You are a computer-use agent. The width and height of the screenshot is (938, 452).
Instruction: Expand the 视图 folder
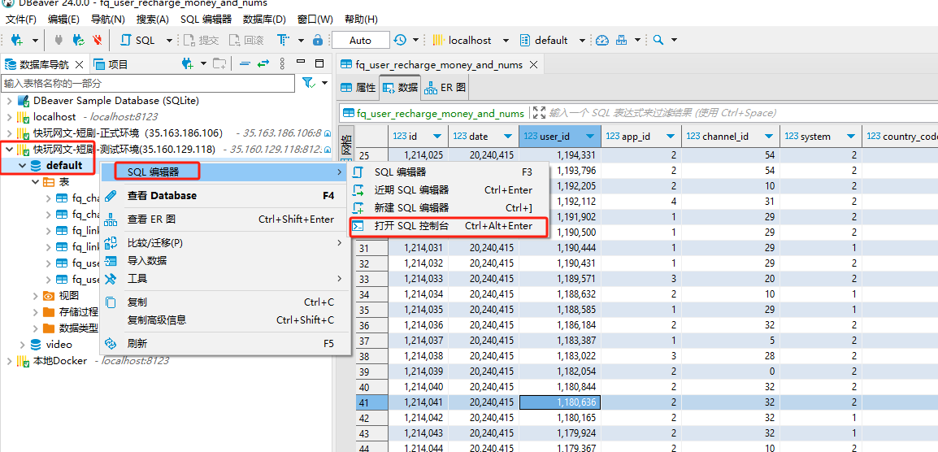[x=36, y=296]
